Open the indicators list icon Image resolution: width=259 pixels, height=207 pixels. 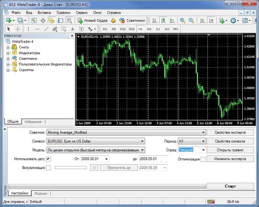coord(222,20)
